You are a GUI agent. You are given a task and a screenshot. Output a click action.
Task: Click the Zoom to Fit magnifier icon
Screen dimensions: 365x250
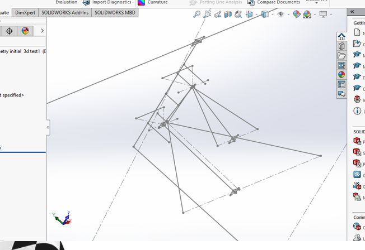coord(196,15)
